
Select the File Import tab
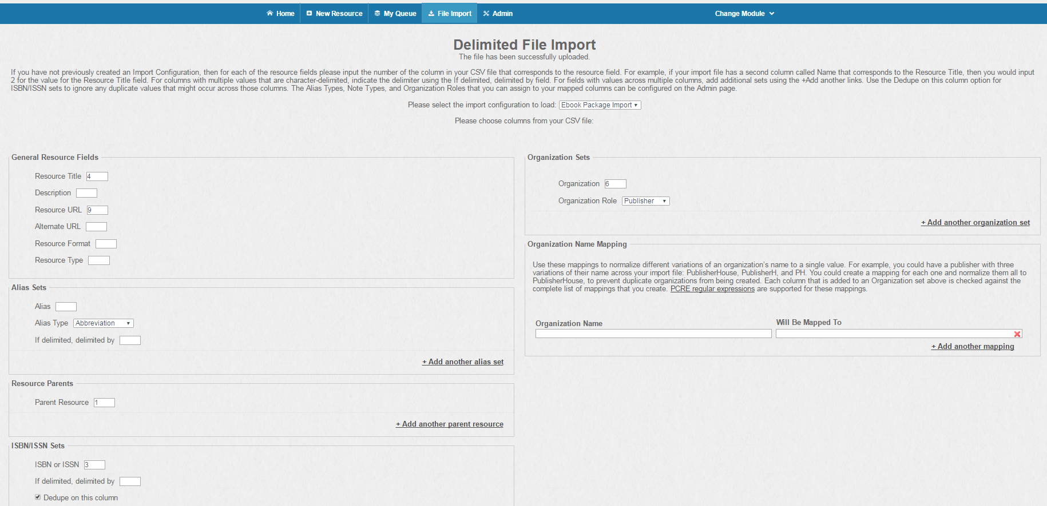coord(450,13)
